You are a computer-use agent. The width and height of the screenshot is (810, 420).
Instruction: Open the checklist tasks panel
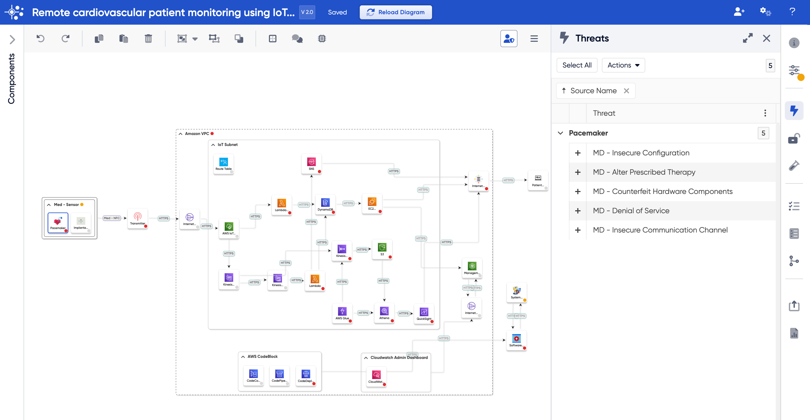794,206
